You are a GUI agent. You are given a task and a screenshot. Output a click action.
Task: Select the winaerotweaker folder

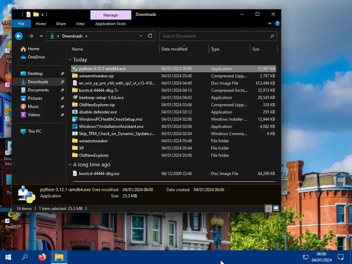click(x=173, y=141)
